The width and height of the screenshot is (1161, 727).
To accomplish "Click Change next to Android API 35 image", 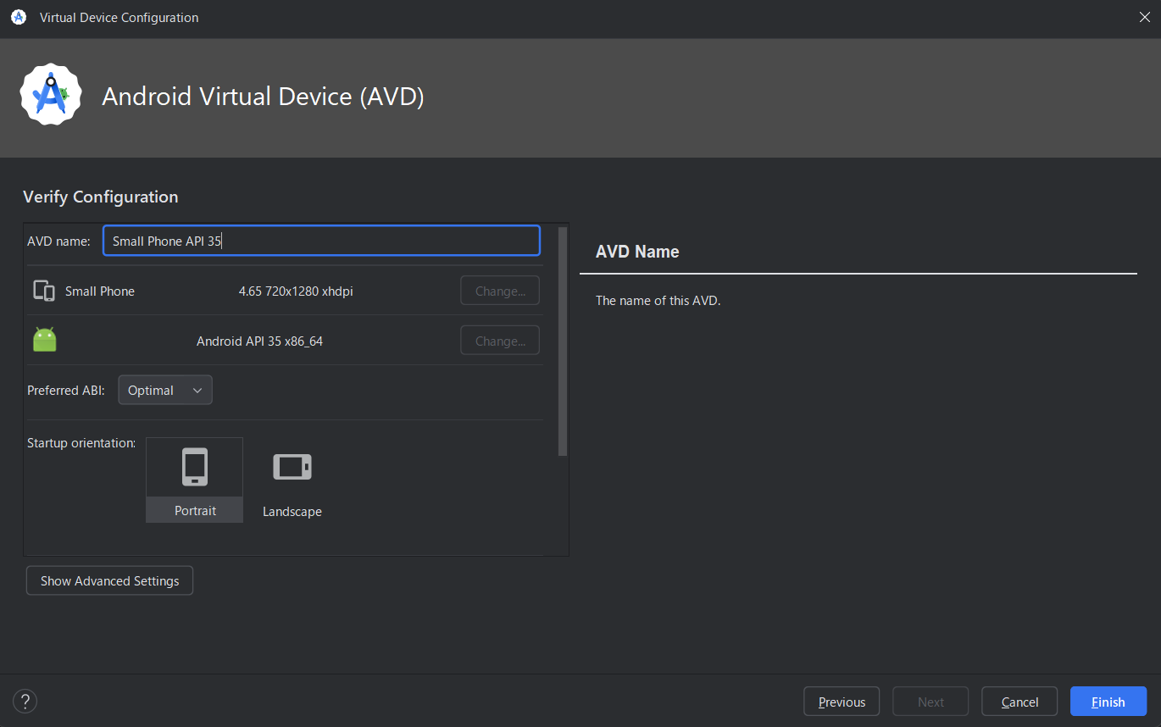I will tap(499, 340).
